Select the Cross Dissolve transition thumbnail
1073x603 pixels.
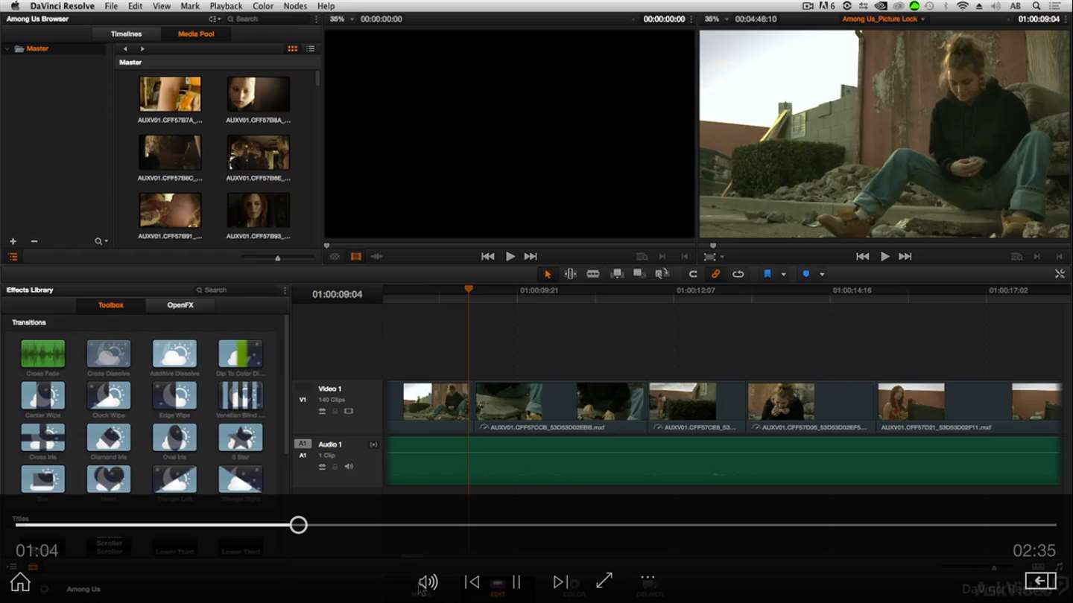109,354
